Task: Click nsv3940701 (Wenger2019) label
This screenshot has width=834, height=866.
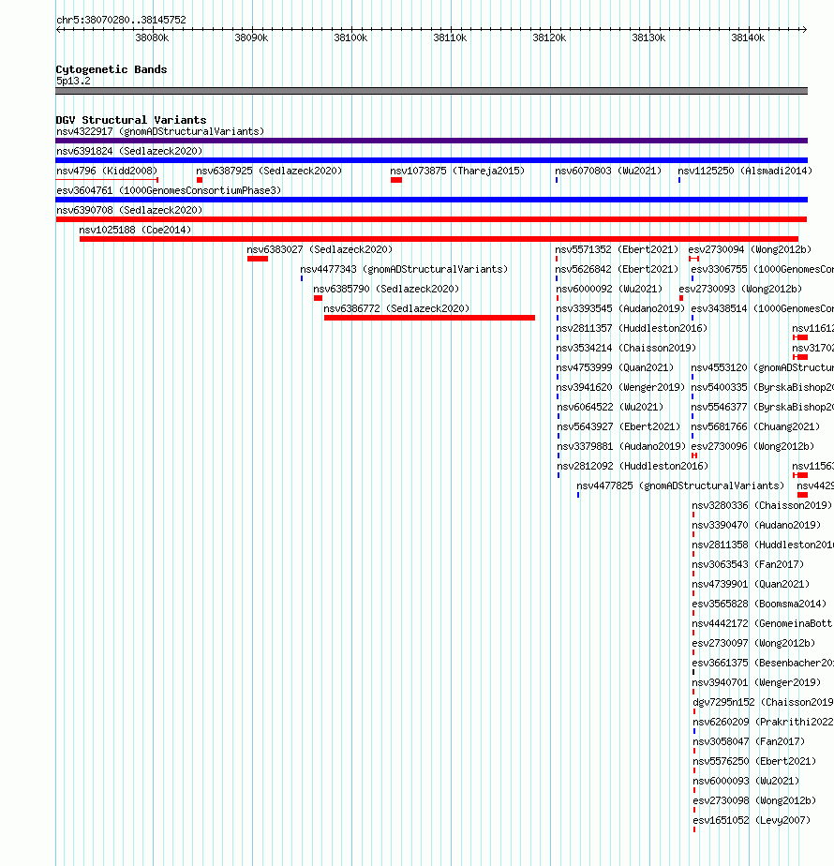Action: coord(756,682)
